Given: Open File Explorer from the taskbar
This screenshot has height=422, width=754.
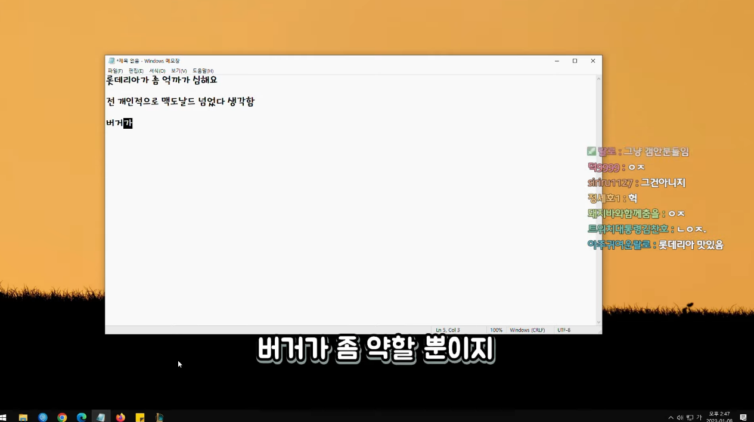Looking at the screenshot, I should [23, 417].
